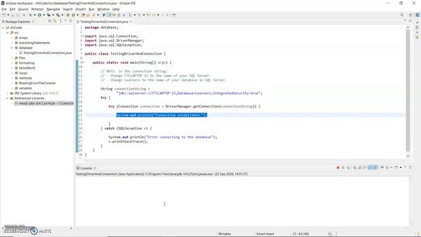Create a new Java package from toolbar
This screenshot has width=421, height=237.
pyautogui.click(x=68, y=15)
